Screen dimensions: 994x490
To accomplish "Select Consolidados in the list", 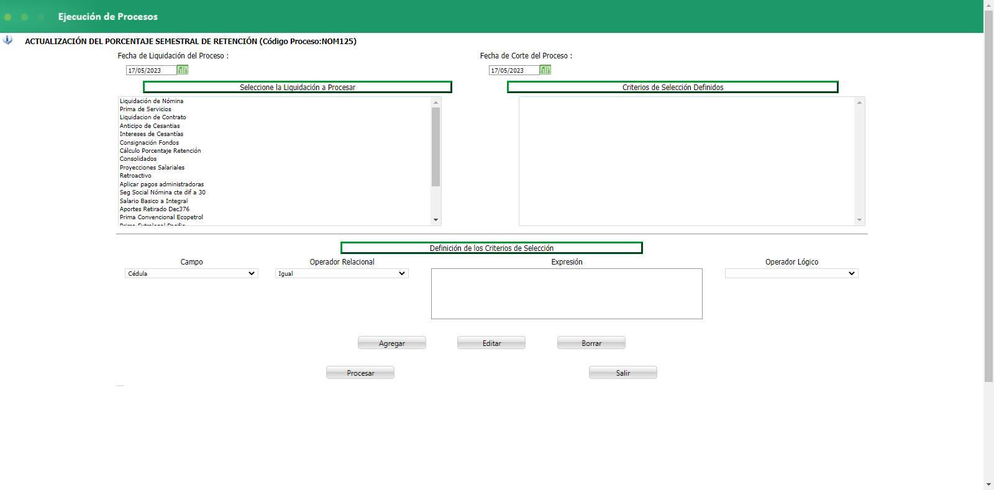I will [274, 159].
